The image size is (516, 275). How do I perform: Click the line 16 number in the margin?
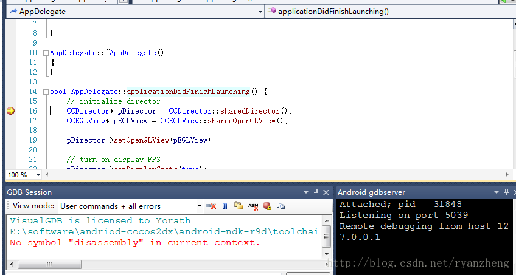33,111
